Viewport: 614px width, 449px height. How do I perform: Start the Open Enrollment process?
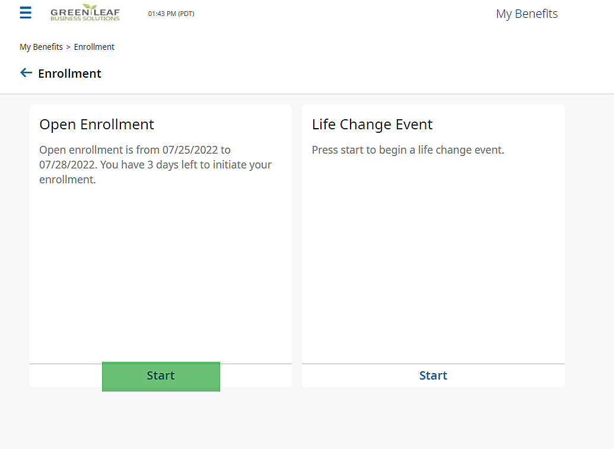(161, 376)
